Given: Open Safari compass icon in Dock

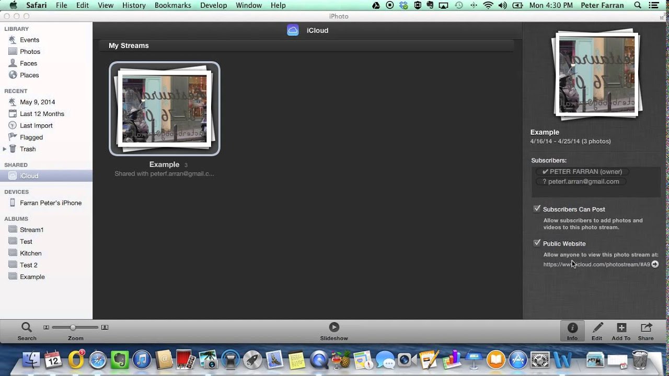Looking at the screenshot, I should pyautogui.click(x=98, y=360).
